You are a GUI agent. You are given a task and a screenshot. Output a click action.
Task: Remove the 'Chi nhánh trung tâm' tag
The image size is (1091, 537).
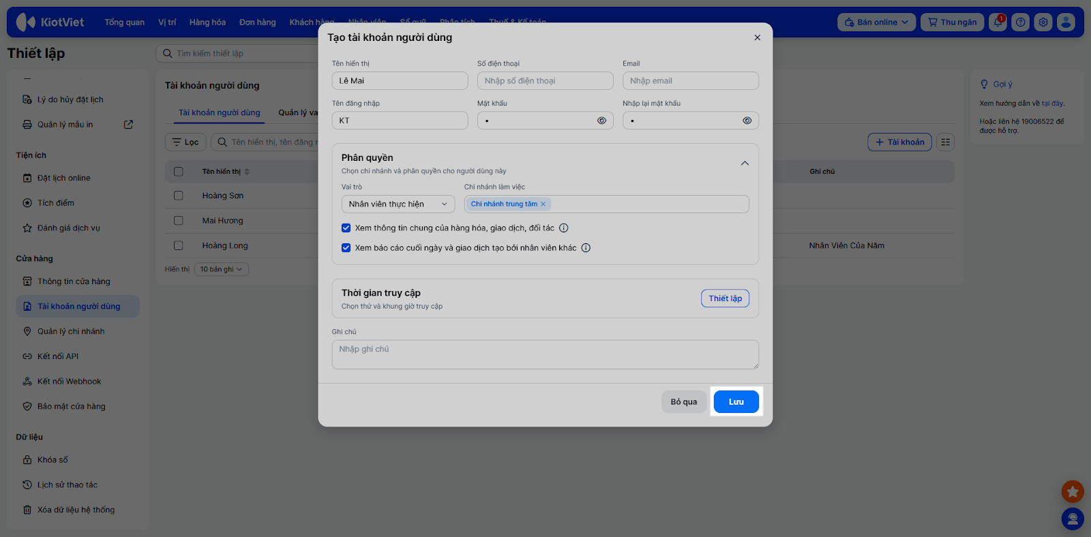[x=543, y=204]
